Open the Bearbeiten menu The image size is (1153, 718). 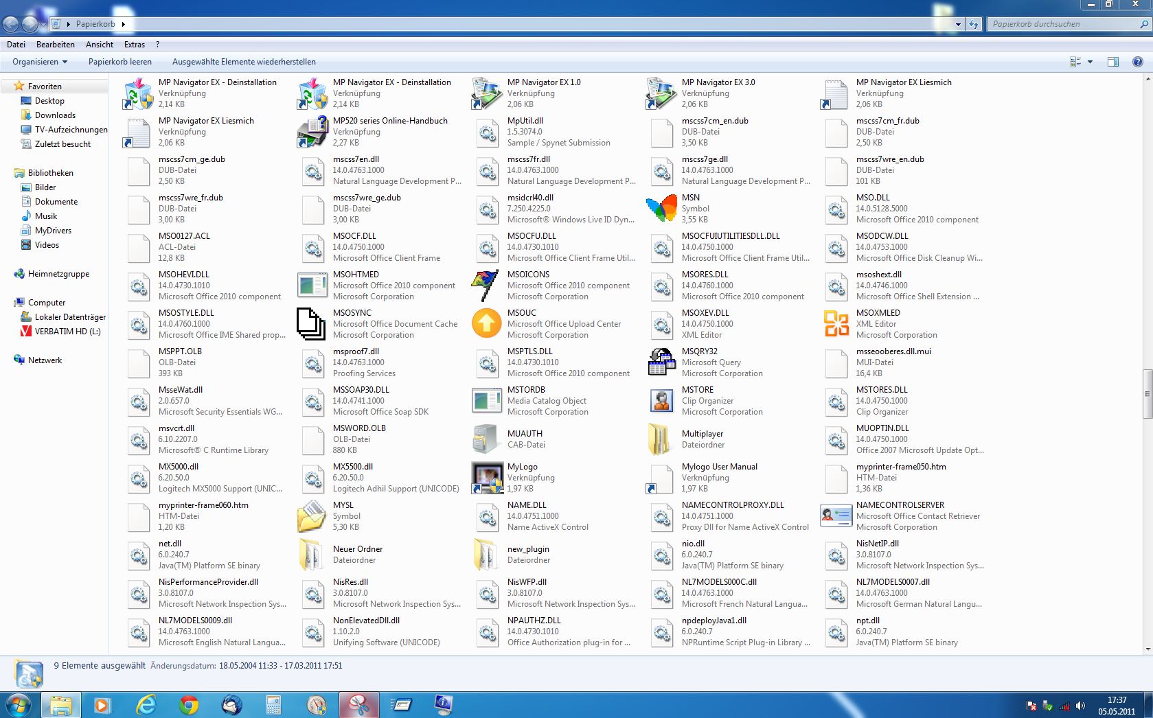pos(56,45)
